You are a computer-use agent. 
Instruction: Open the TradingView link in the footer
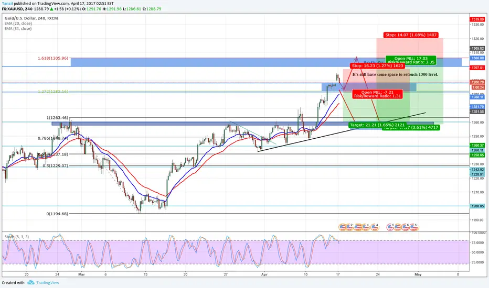(x=47, y=283)
